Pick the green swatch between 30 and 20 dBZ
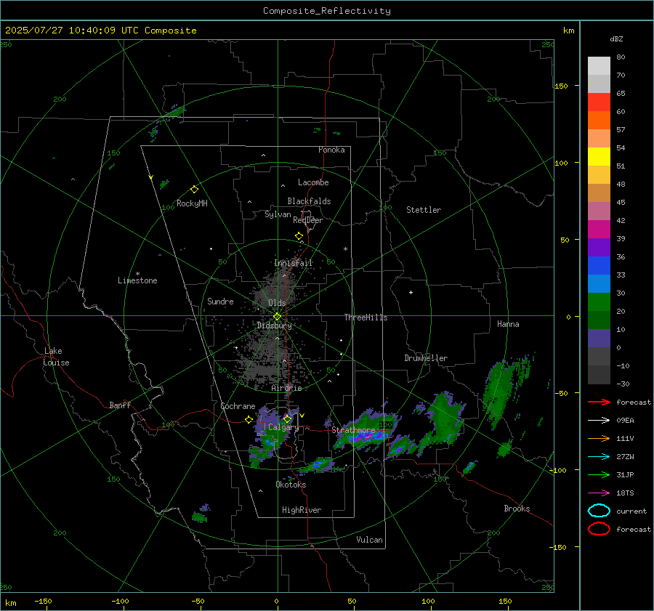 pyautogui.click(x=599, y=302)
